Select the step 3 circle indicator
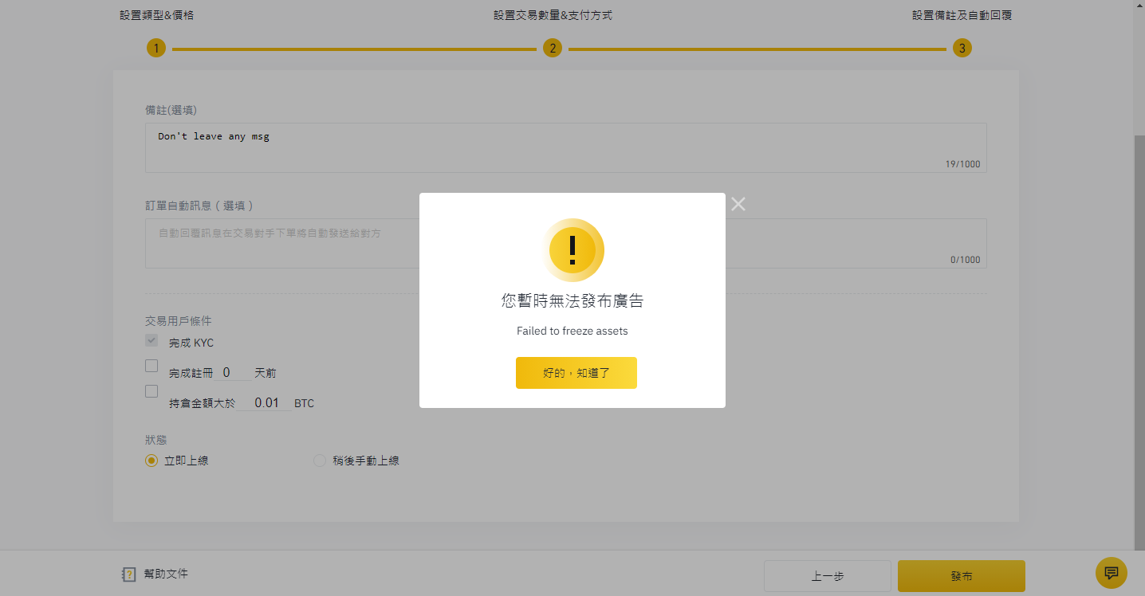Screen dimensions: 1145x596 click(962, 48)
